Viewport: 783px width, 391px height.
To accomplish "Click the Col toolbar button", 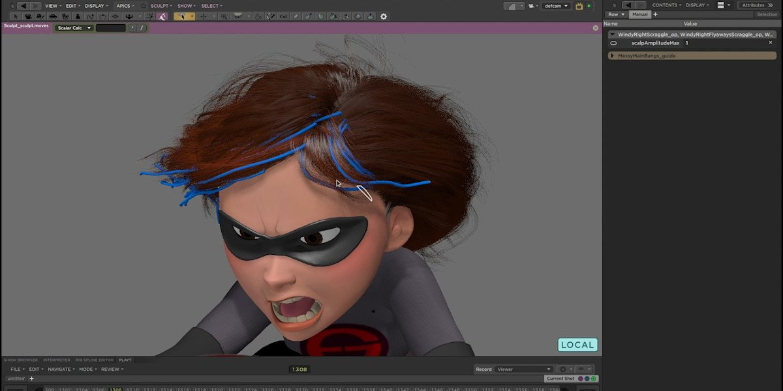I will tap(283, 16).
